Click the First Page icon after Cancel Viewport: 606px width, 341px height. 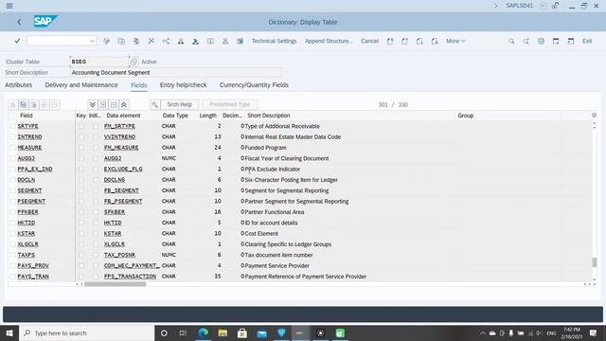(x=390, y=41)
